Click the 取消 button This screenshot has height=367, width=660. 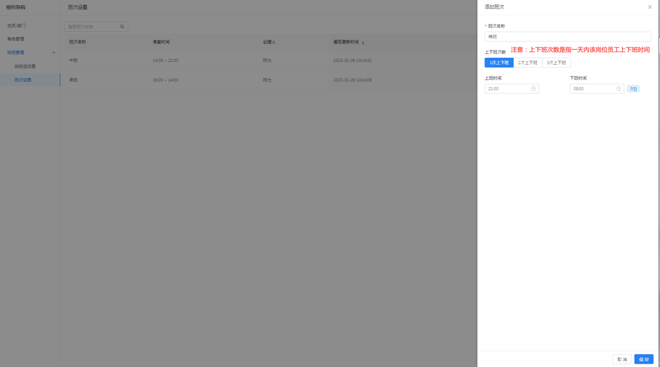pyautogui.click(x=622, y=360)
